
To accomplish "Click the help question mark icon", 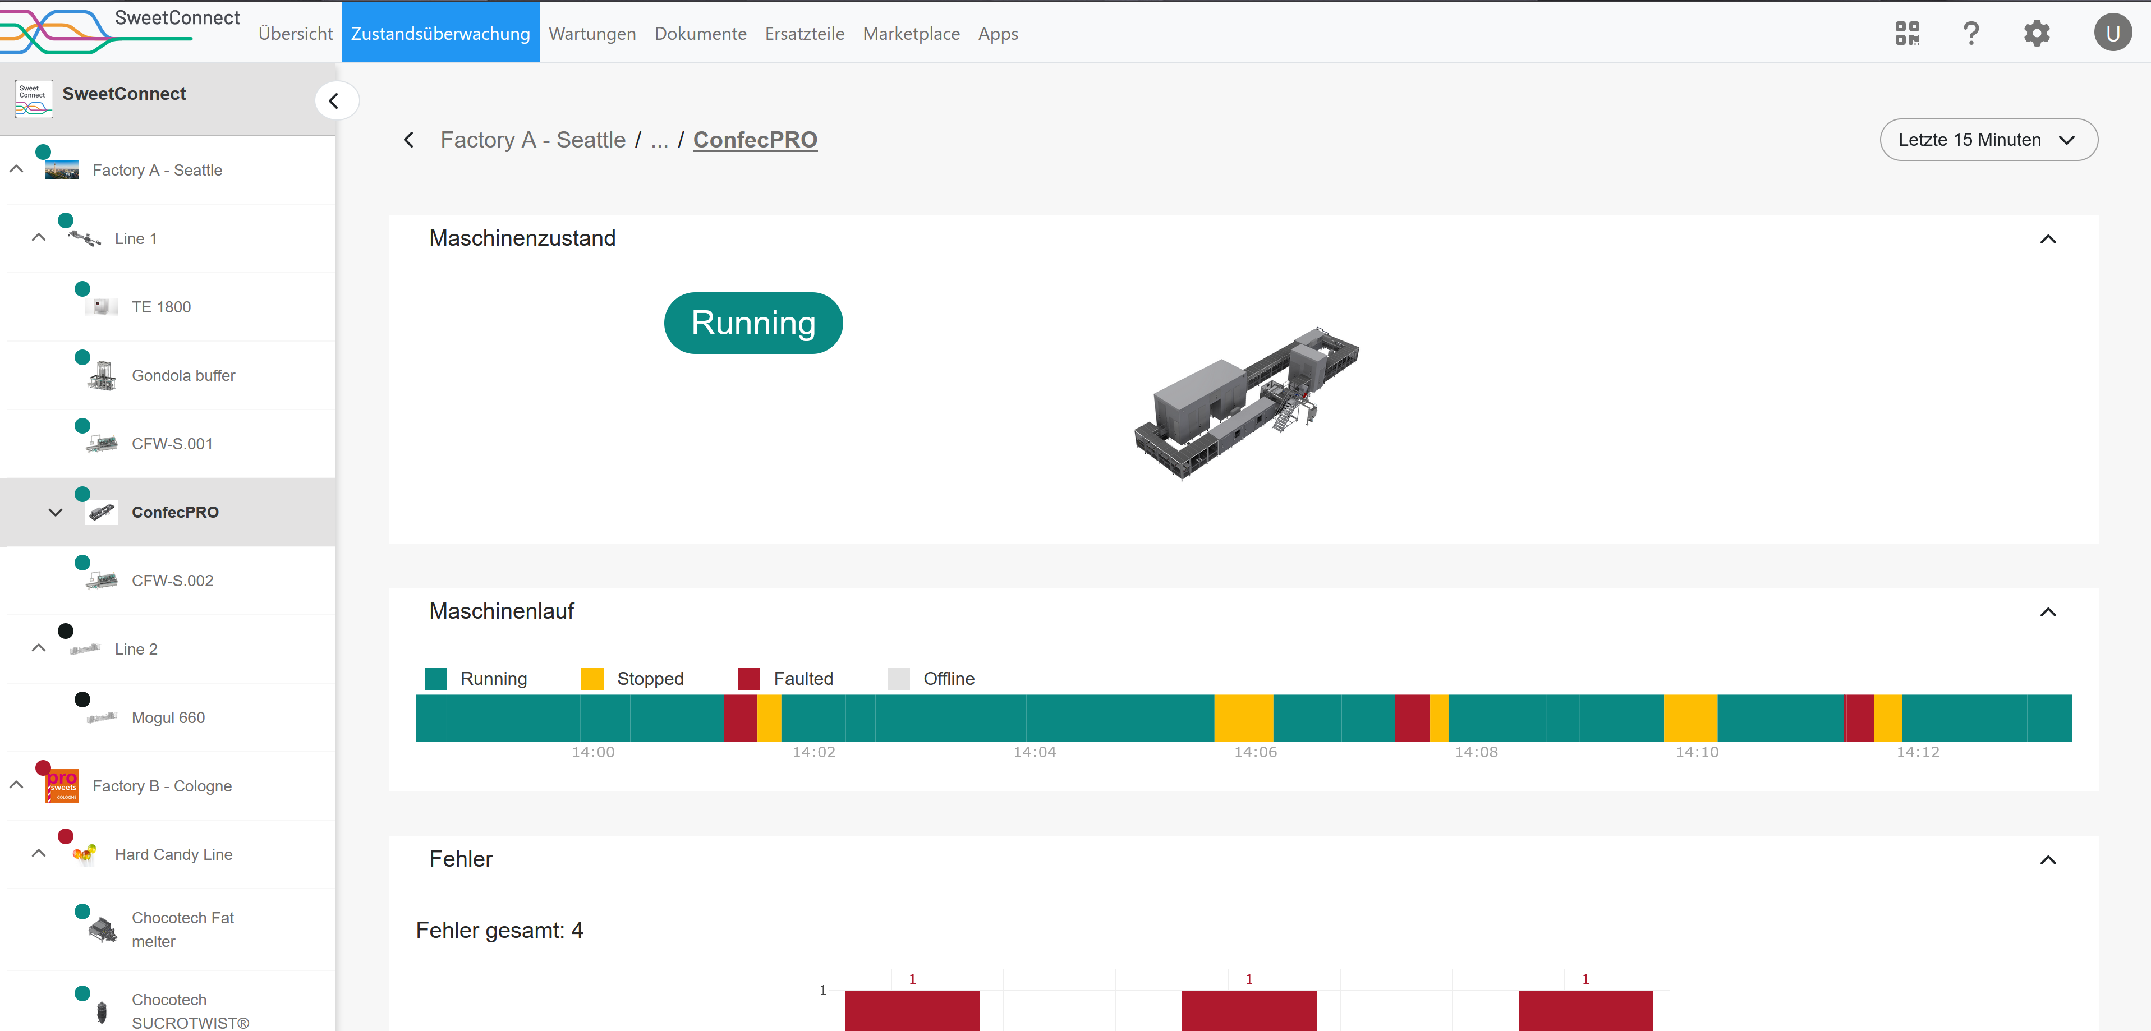I will click(x=1971, y=34).
